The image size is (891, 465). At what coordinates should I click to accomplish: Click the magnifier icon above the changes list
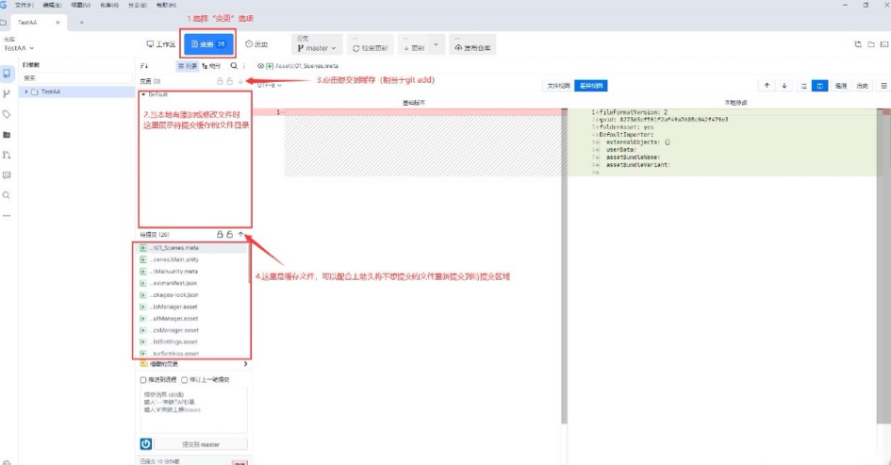point(234,66)
